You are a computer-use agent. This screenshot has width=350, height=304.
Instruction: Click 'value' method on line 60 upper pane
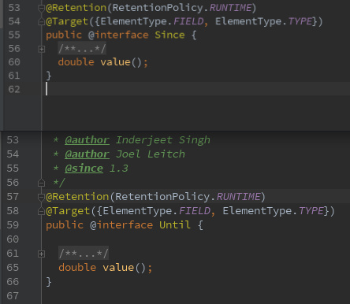click(x=115, y=62)
